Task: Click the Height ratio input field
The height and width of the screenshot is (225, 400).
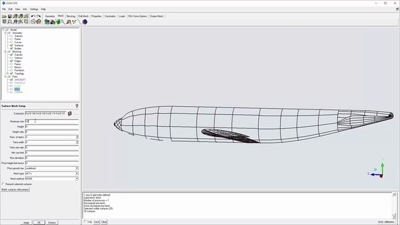Action: 52,132
